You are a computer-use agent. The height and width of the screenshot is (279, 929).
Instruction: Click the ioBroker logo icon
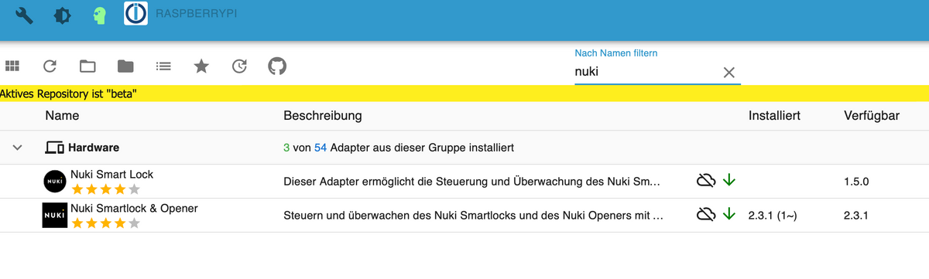(x=135, y=13)
